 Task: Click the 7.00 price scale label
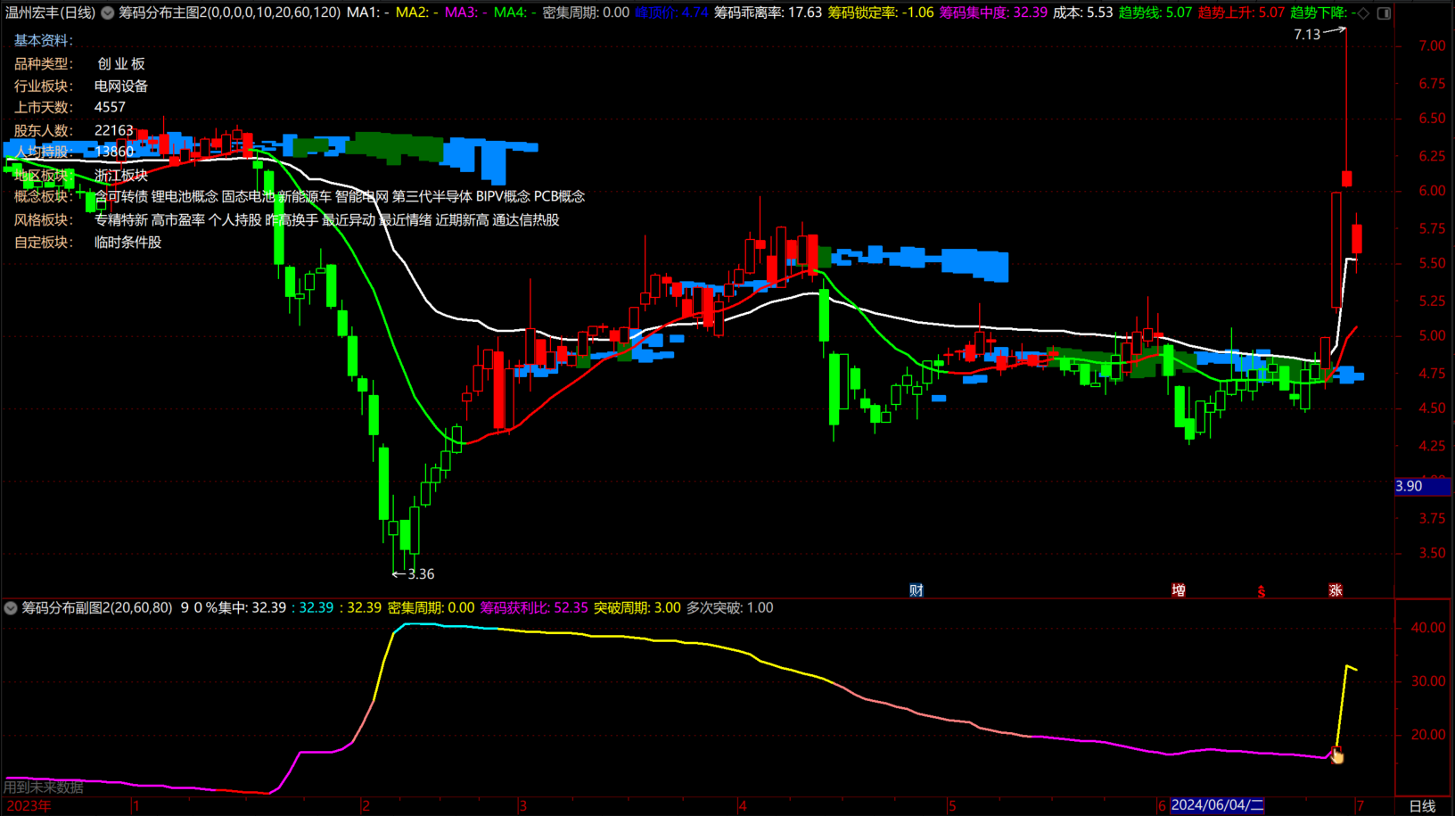point(1433,46)
